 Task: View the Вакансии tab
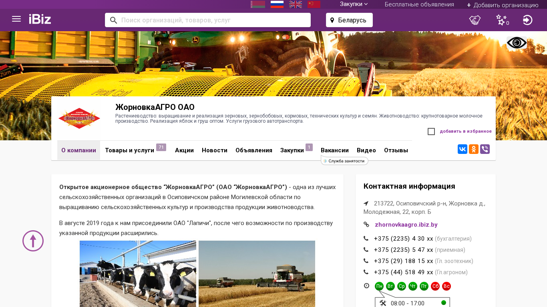point(335,150)
